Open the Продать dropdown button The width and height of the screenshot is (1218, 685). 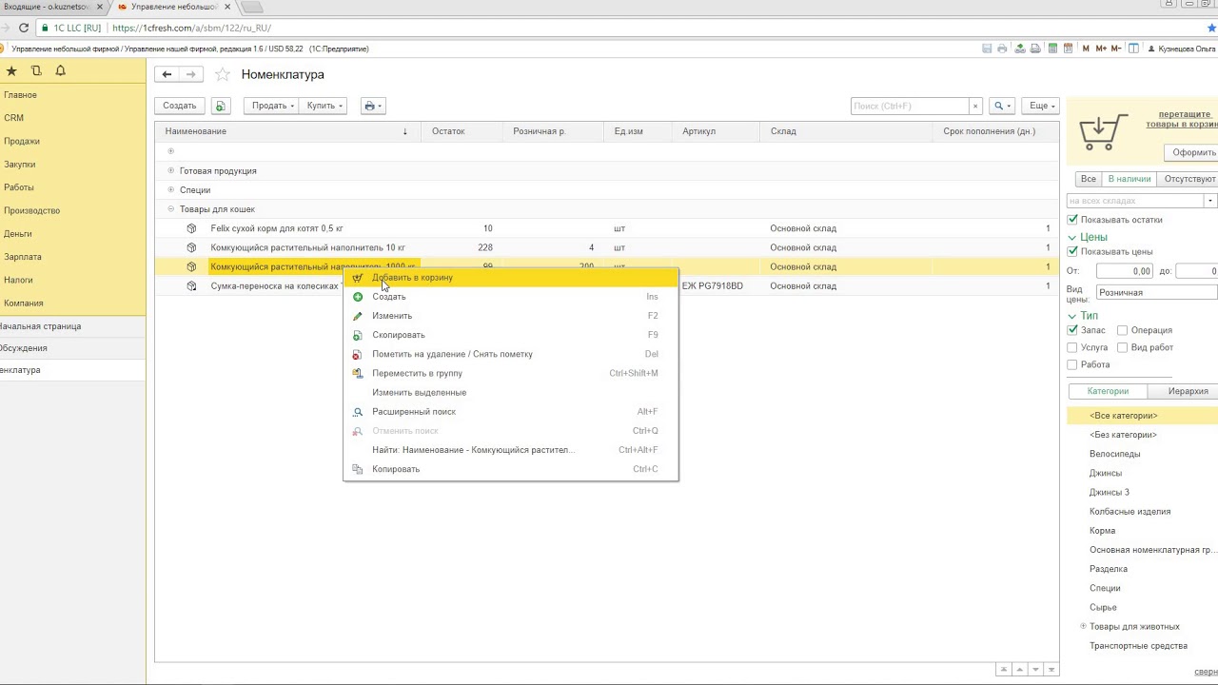[270, 106]
